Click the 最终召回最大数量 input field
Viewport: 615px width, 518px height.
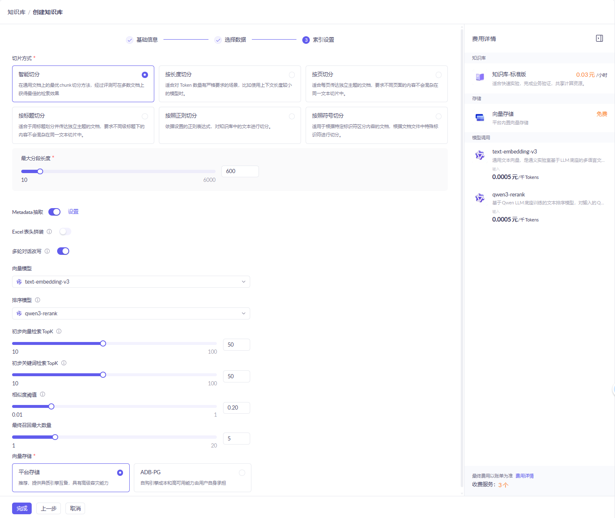pos(236,438)
